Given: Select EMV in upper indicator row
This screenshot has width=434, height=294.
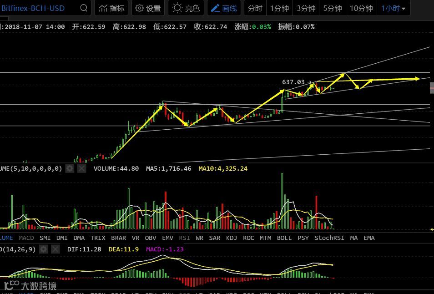Looking at the screenshot, I should click(167, 238).
